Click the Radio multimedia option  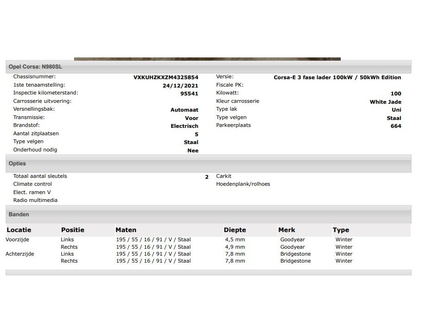(35, 200)
